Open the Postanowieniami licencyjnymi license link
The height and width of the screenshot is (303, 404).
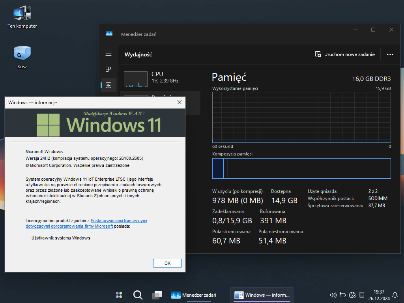118,221
